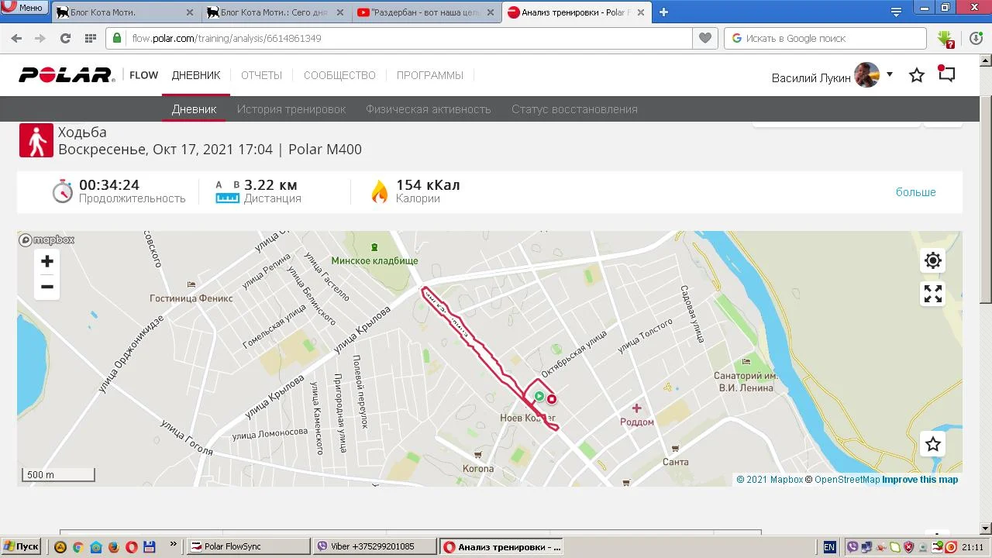Viewport: 992px width, 558px height.
Task: Open the favorites star icon in header
Action: [x=917, y=75]
